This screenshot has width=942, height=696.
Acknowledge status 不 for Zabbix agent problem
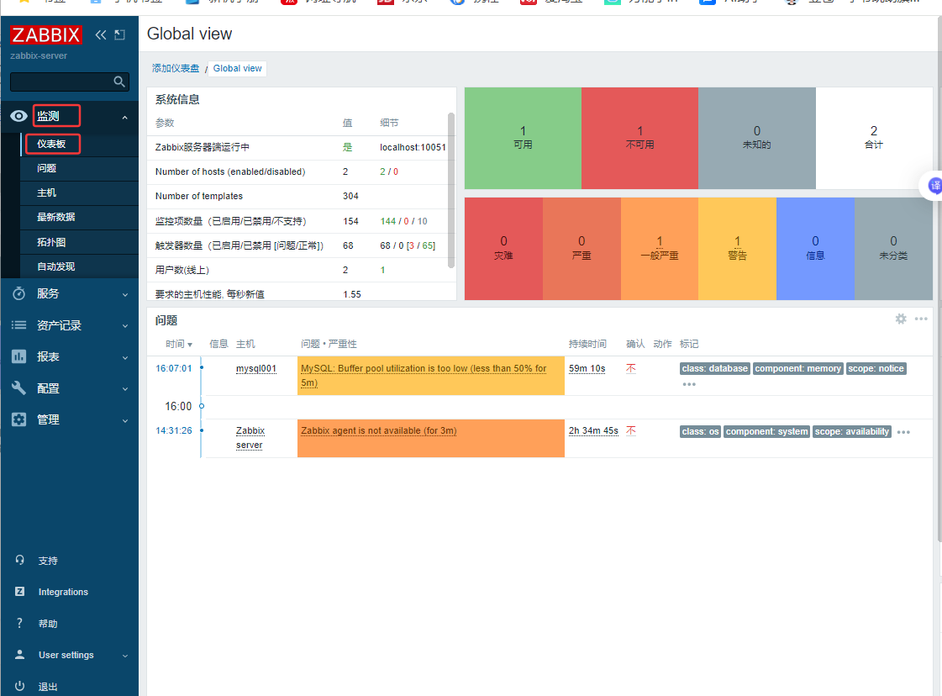(x=631, y=431)
